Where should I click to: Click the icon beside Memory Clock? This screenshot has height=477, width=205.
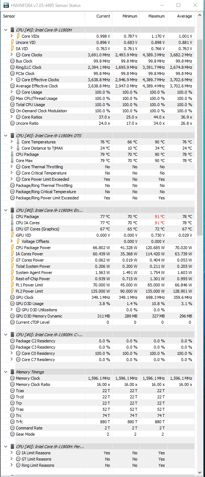click(x=12, y=378)
